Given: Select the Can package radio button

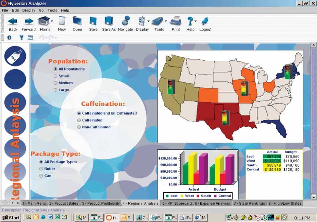Looking at the screenshot, I should (x=41, y=176).
